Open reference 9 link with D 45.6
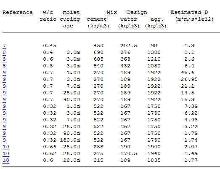 (4, 72)
